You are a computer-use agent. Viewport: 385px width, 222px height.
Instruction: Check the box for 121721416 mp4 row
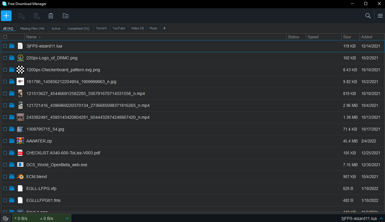pos(5,105)
